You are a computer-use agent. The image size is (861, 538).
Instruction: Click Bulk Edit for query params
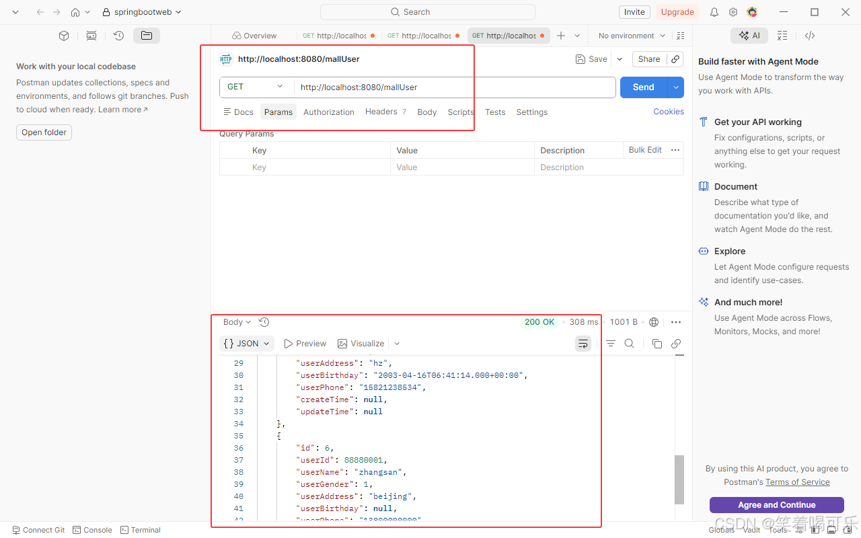[645, 150]
